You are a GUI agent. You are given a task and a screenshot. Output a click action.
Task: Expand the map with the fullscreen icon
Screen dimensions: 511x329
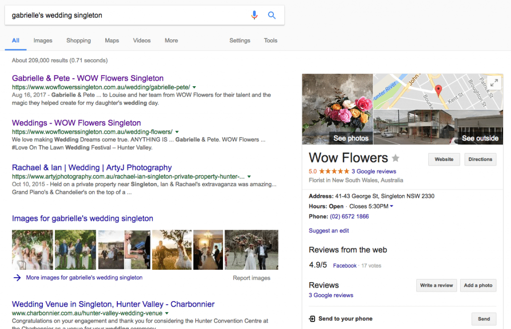[x=494, y=83]
